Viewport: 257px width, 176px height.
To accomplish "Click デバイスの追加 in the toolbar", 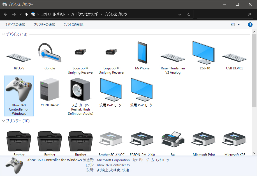I will [x=15, y=25].
